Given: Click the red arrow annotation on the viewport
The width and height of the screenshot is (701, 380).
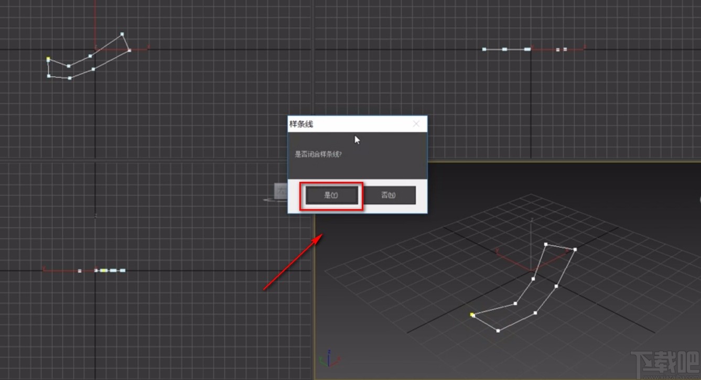Looking at the screenshot, I should (x=294, y=262).
